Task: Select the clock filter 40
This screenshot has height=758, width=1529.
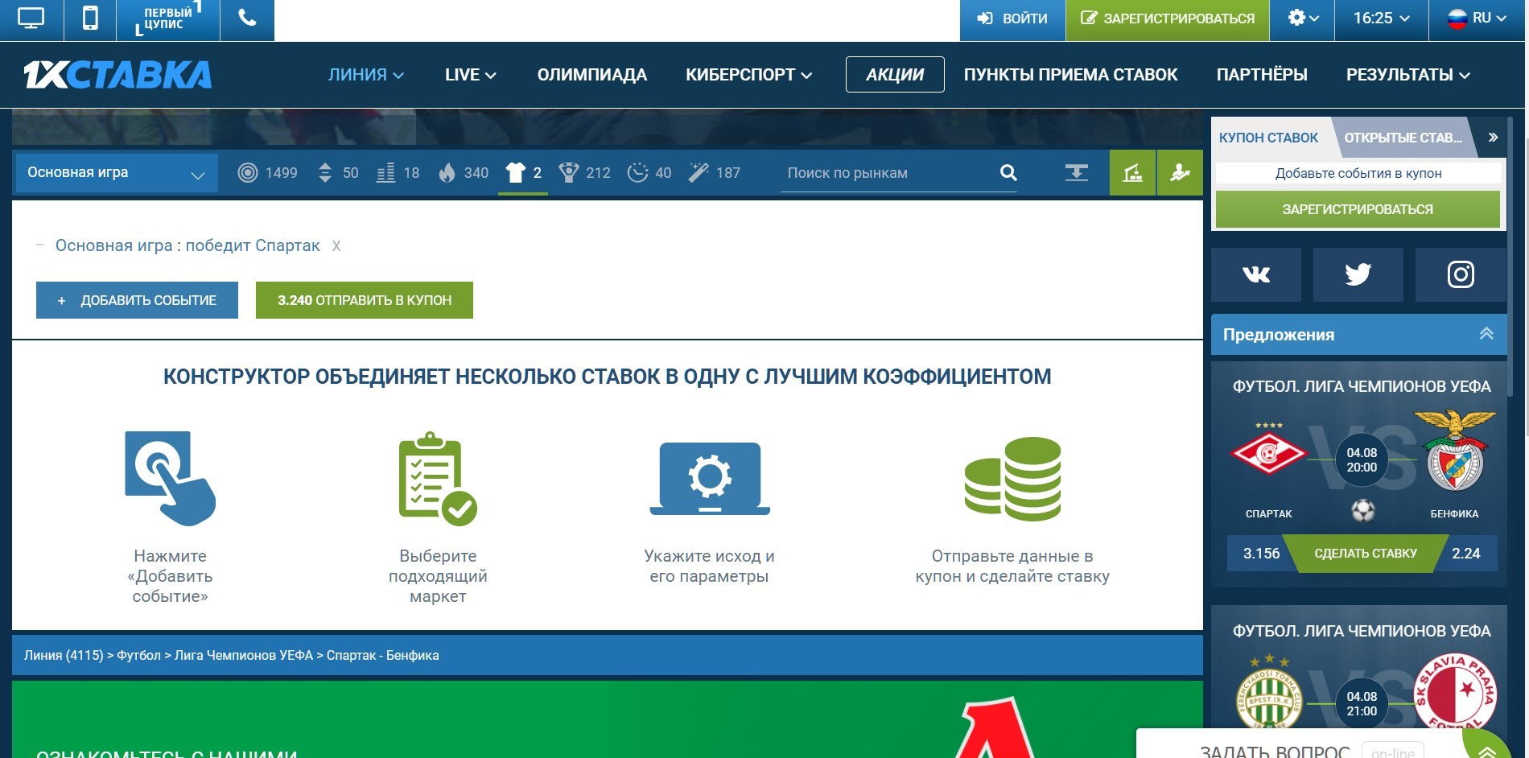Action: 649,172
